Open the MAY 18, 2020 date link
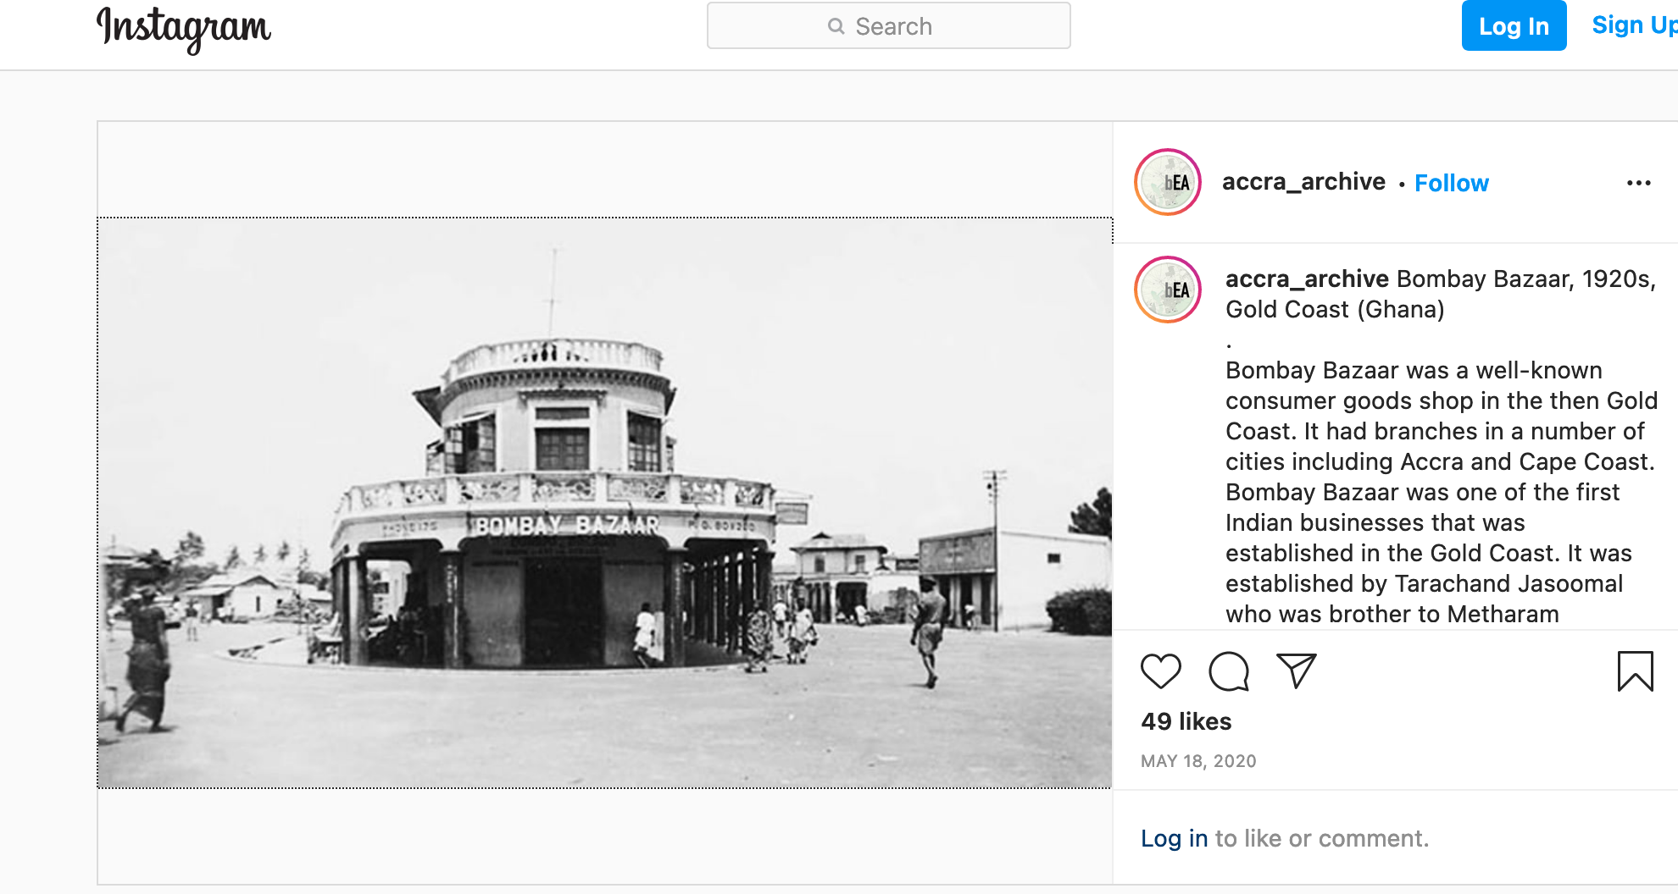The width and height of the screenshot is (1678, 894). (1198, 761)
